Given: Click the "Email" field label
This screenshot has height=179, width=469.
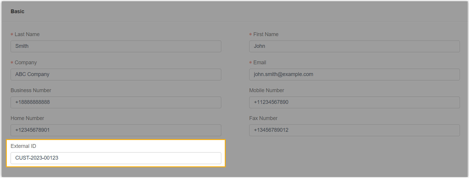Looking at the screenshot, I should pyautogui.click(x=259, y=63).
